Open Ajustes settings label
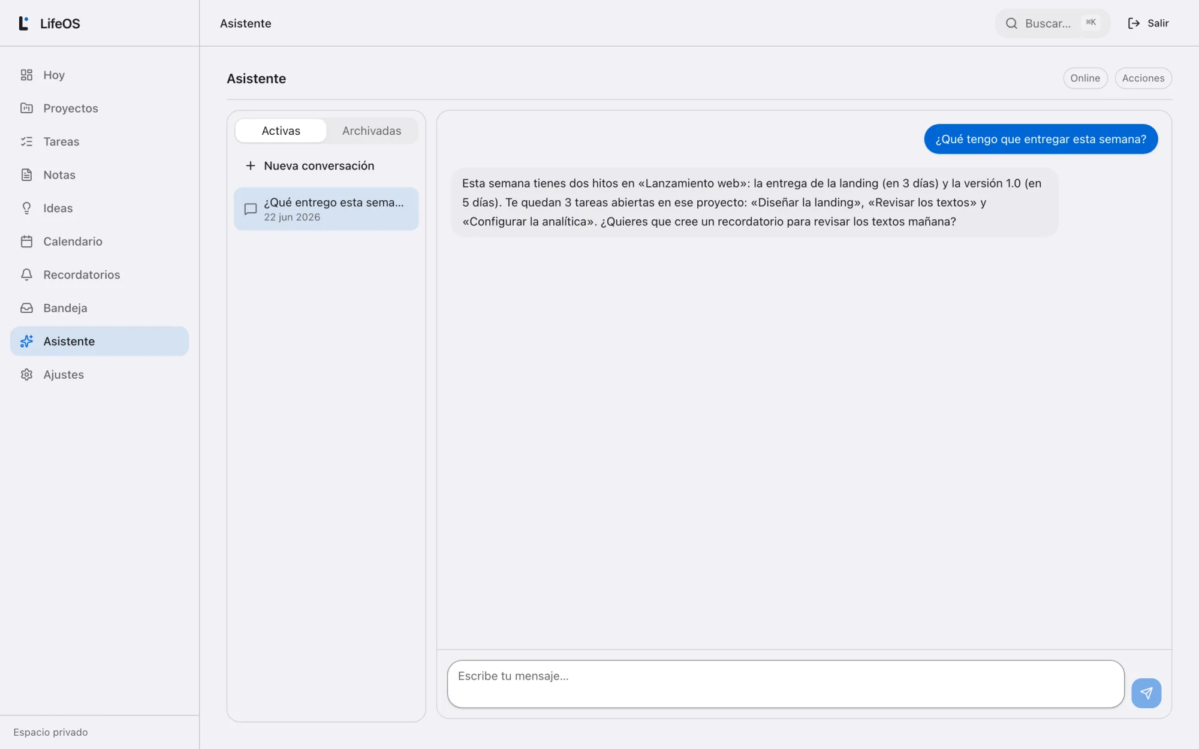This screenshot has height=749, width=1199. pyautogui.click(x=64, y=374)
